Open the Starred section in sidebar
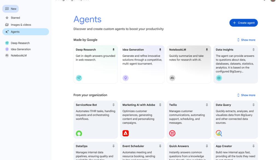Screen dimensions: 280x160 15,18
